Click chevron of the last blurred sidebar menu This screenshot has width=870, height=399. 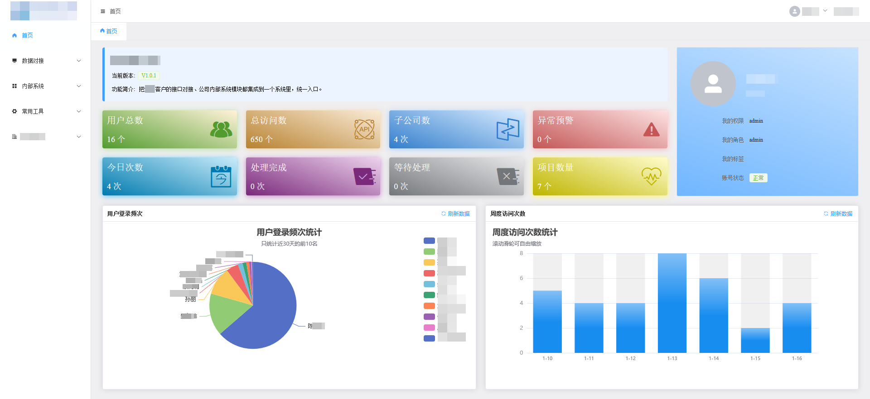(79, 137)
